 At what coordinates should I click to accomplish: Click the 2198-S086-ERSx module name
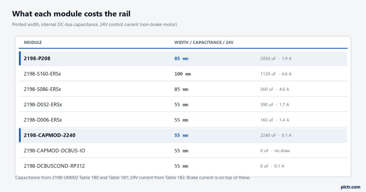coord(42,89)
